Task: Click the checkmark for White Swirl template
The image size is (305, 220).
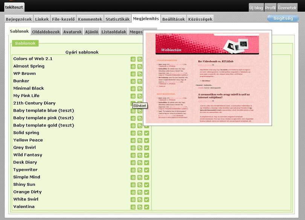Action: point(147,200)
